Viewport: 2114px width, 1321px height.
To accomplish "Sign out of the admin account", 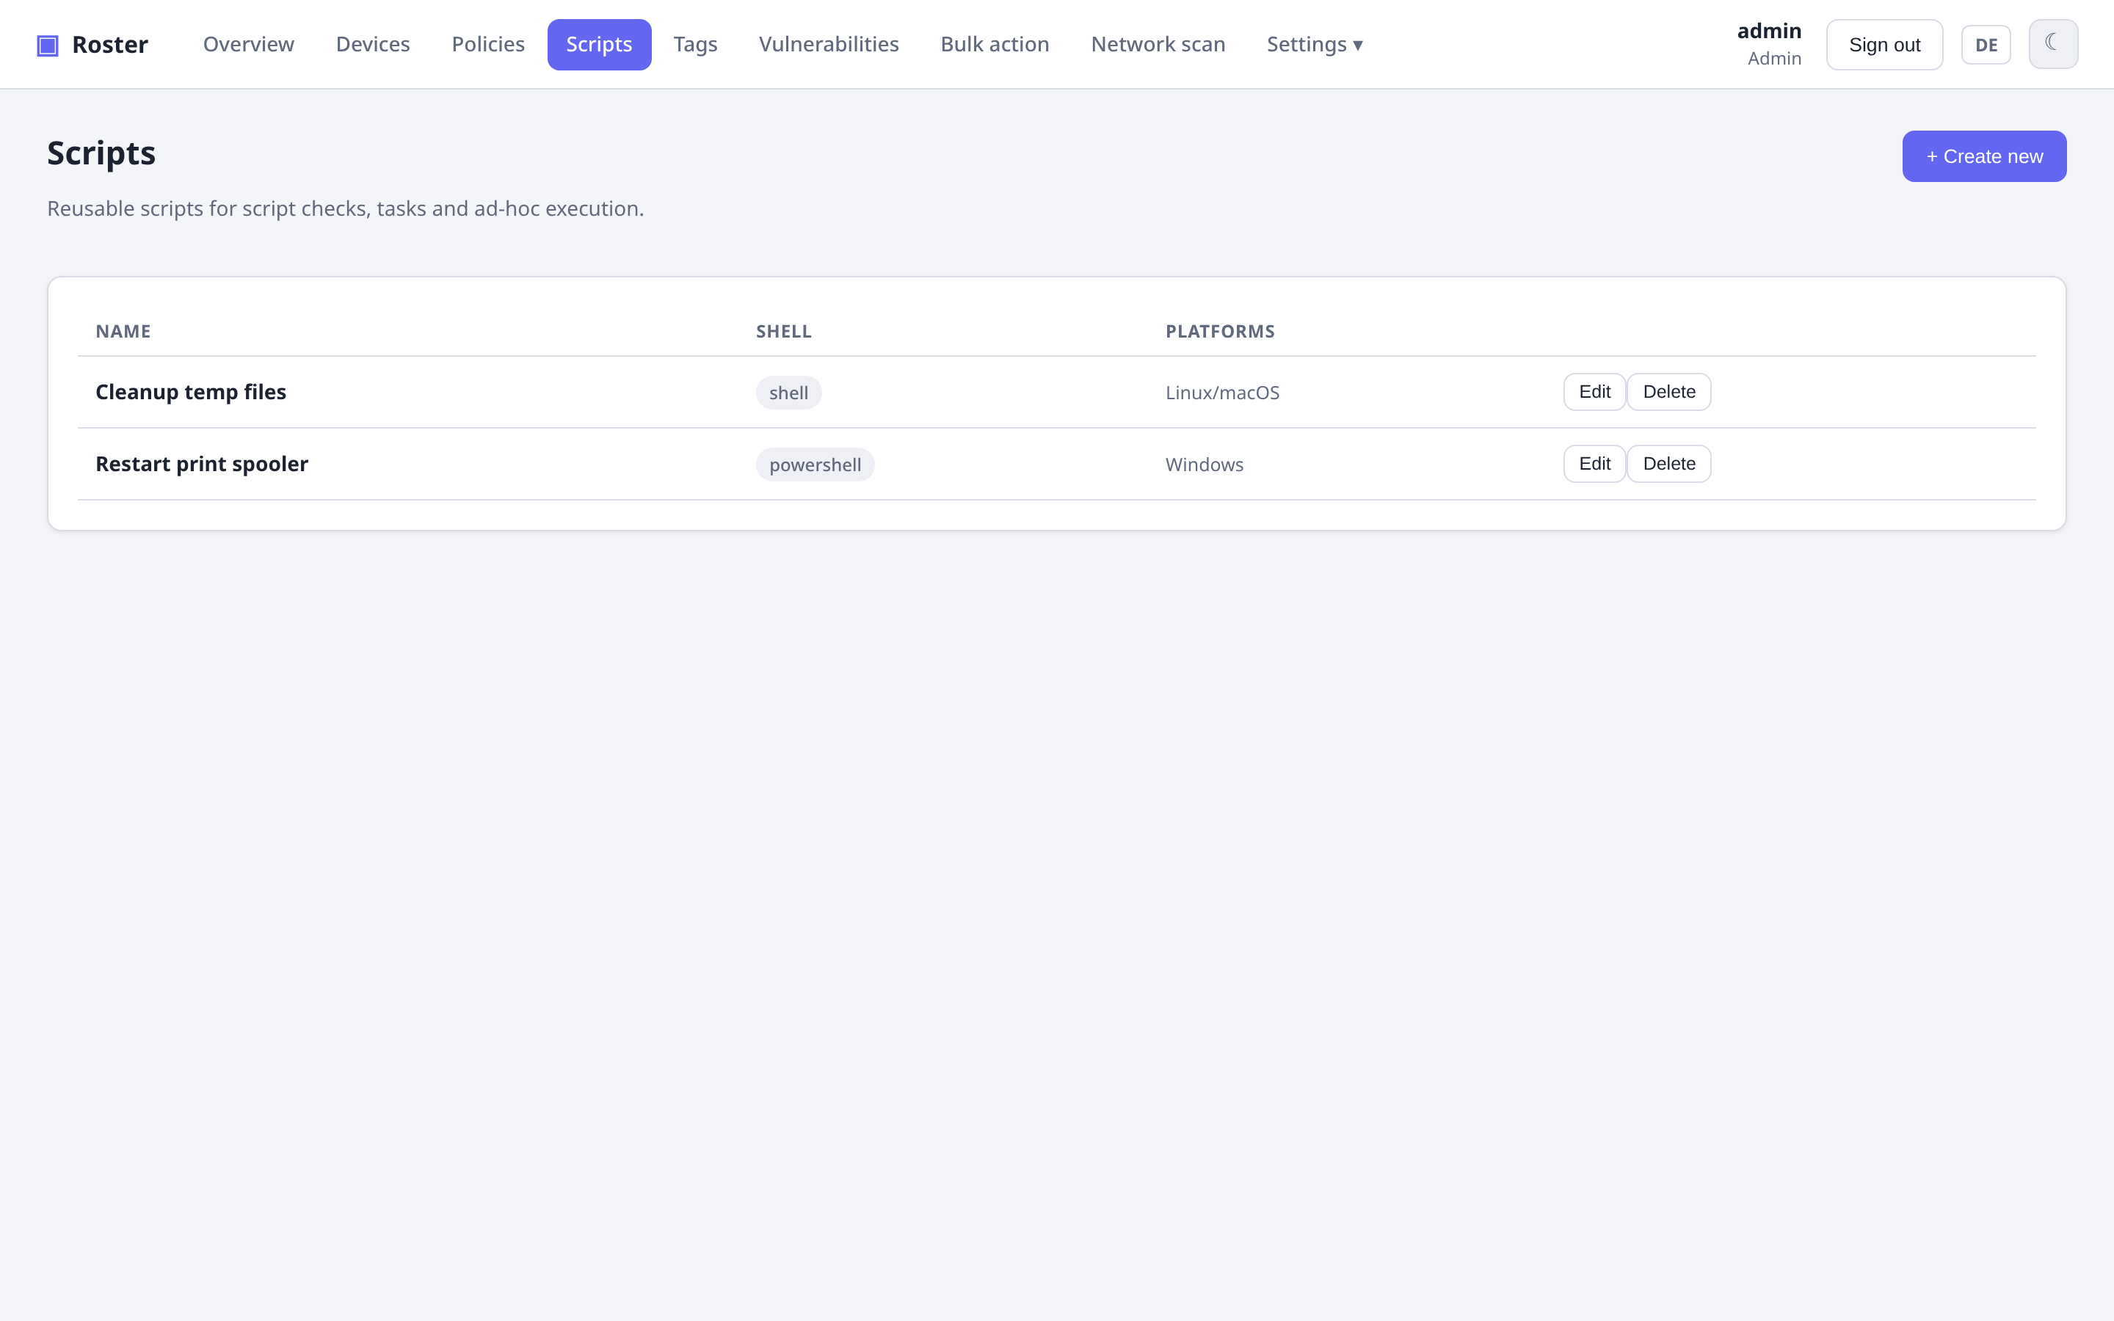I will 1884,45.
